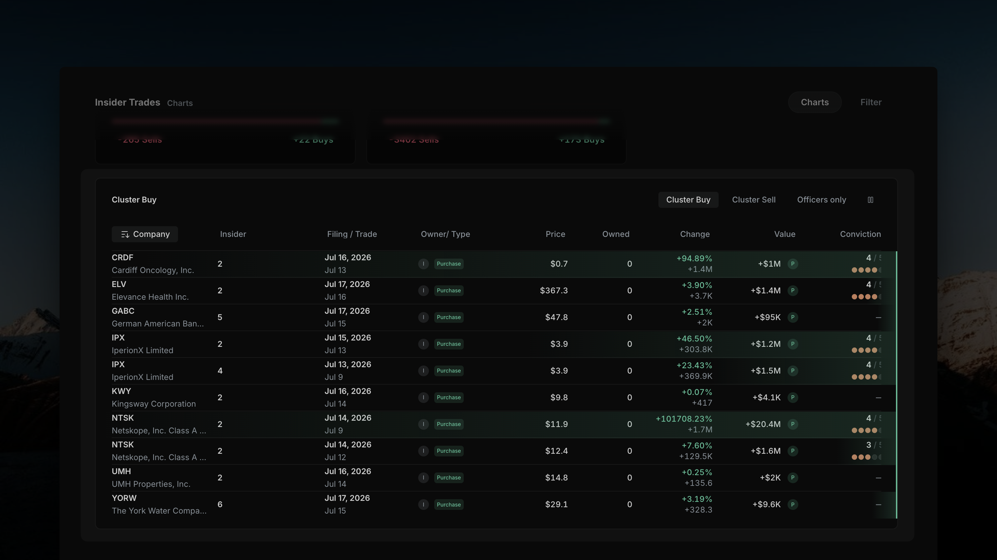Image resolution: width=997 pixels, height=560 pixels.
Task: Click the Cluster Buy panel heading
Action: pyautogui.click(x=134, y=200)
